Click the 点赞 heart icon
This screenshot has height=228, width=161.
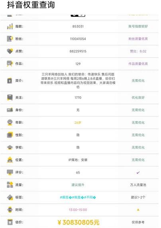point(10,51)
